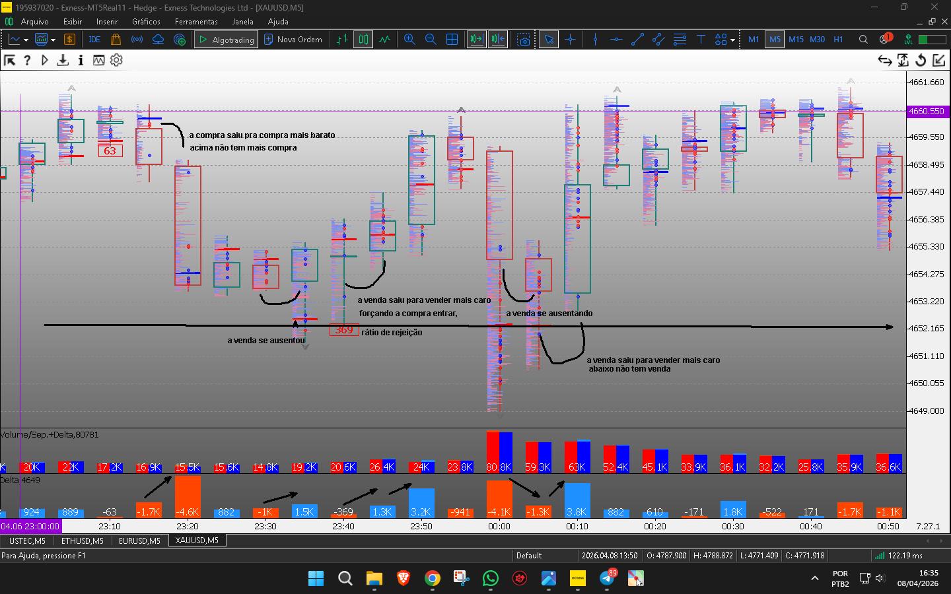Open the Market shopping bag icon
951x594 pixels.
tap(116, 40)
